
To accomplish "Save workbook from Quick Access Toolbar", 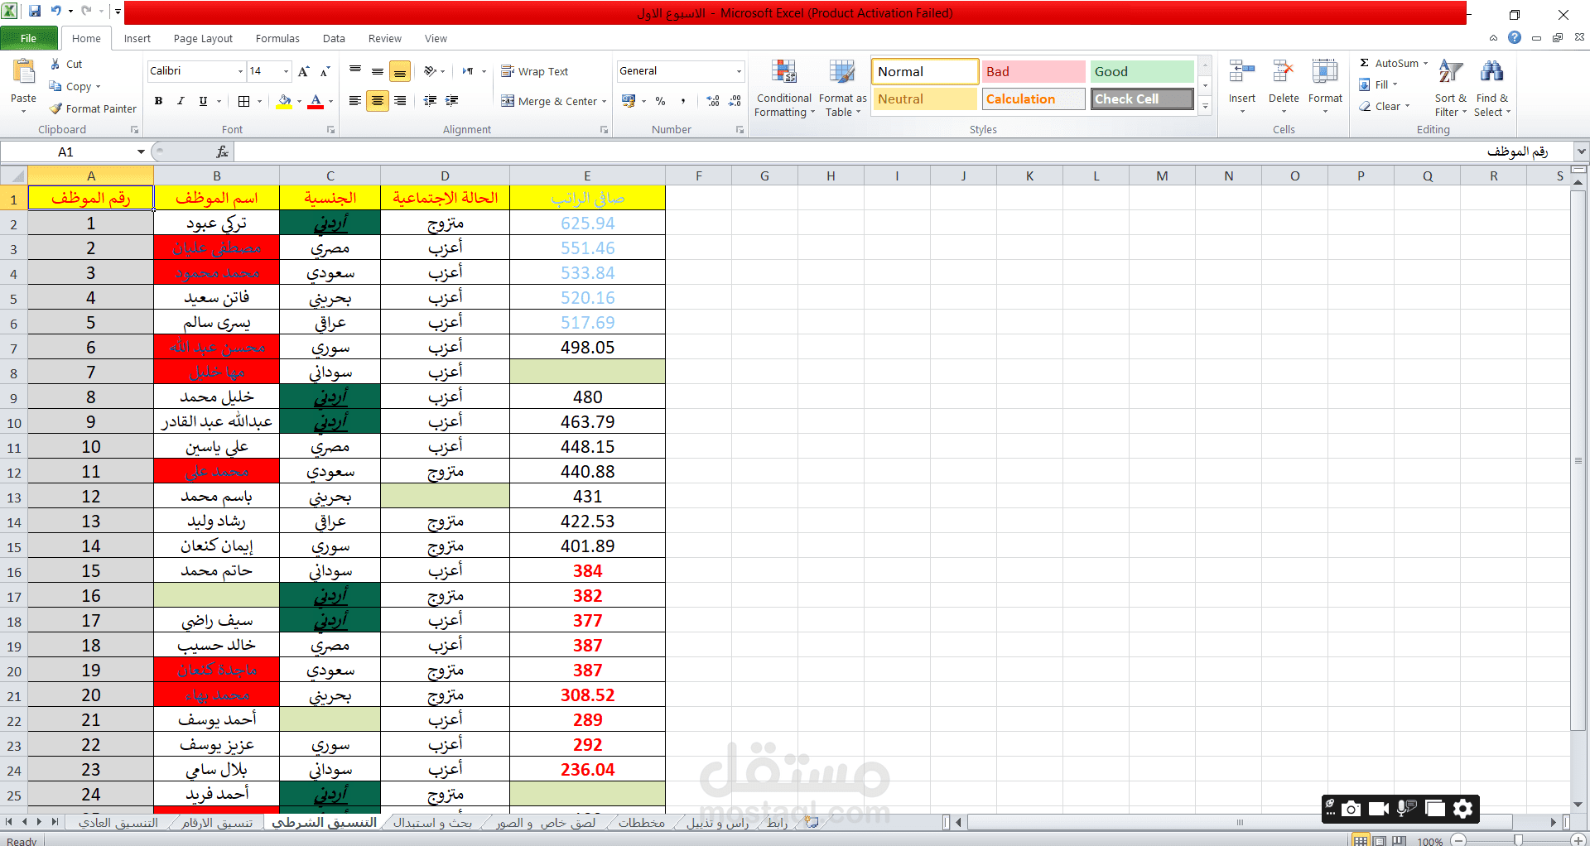I will tap(35, 12).
